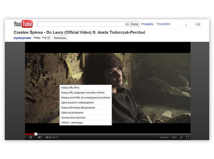Open the Przeglądaj link
This screenshot has width=214, height=159.
click(x=147, y=24)
